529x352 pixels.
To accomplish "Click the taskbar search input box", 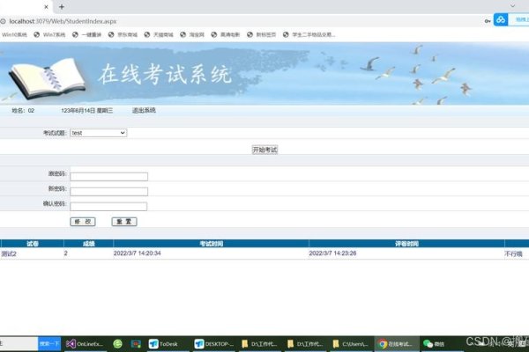I will [x=19, y=344].
